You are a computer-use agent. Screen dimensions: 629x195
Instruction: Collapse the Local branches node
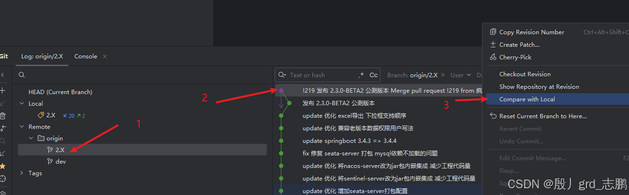point(21,103)
